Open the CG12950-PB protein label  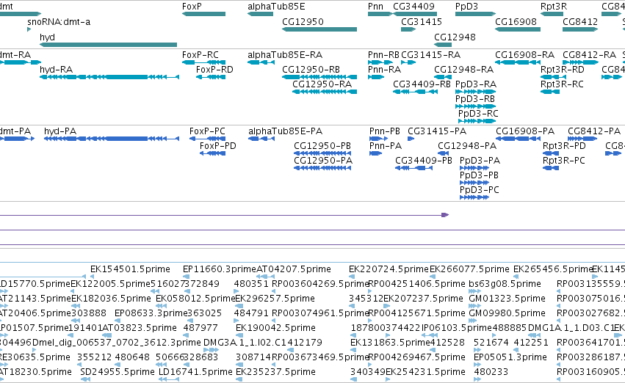(x=322, y=146)
